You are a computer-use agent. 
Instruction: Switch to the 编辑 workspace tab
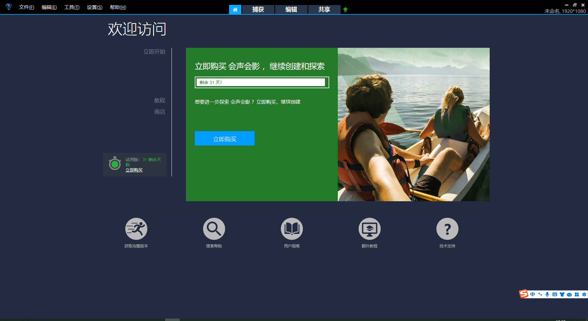291,9
